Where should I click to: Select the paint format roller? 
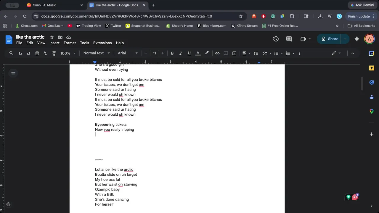pyautogui.click(x=54, y=53)
